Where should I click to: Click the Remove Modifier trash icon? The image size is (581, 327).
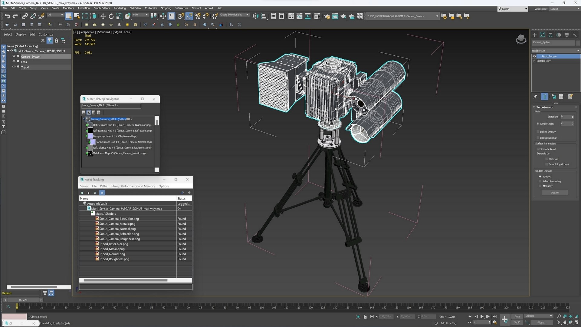point(561,97)
